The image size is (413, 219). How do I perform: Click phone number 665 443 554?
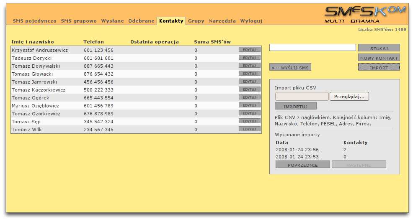click(98, 98)
